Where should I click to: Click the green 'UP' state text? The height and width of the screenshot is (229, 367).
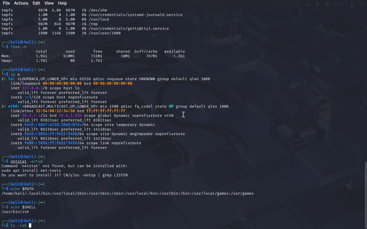tap(171, 106)
